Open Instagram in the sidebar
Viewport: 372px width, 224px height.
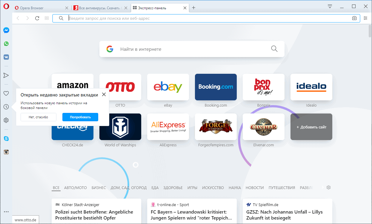[6, 152]
